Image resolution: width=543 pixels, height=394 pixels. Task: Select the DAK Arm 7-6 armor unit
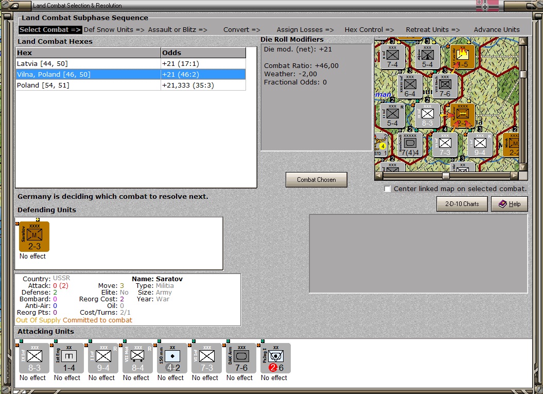[241, 358]
